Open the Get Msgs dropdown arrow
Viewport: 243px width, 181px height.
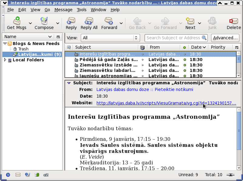click(30, 23)
